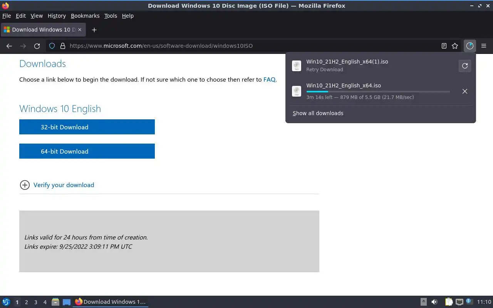The width and height of the screenshot is (493, 308).
Task: Click the Verify your download link text
Action: (64, 185)
